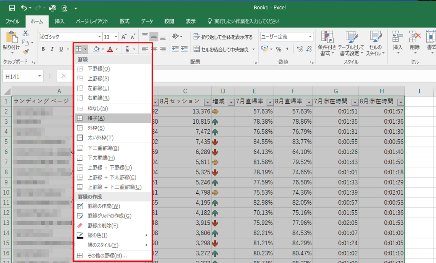Click the fill color bucket icon

(96, 49)
